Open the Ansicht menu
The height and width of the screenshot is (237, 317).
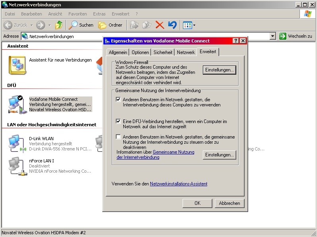point(55,14)
